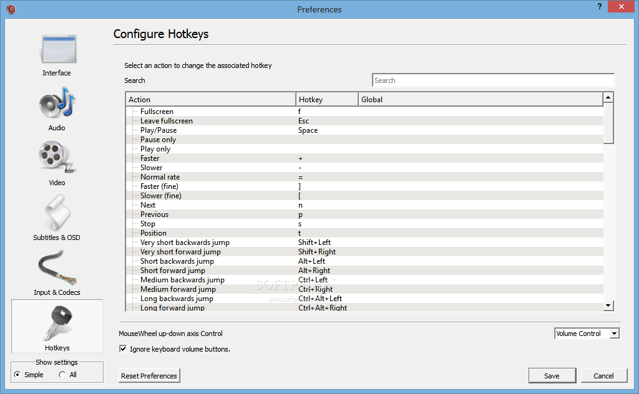The image size is (639, 394).
Task: Click the hotkey Search input field
Action: pyautogui.click(x=493, y=80)
